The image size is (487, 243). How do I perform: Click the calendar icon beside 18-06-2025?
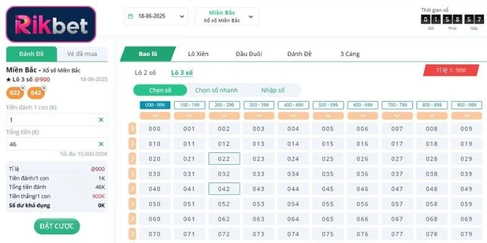point(131,16)
